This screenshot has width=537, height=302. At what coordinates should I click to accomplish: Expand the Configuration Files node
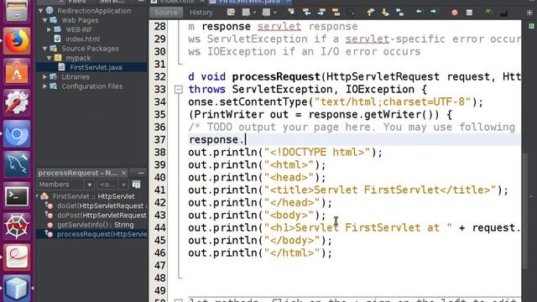pyautogui.click(x=44, y=86)
